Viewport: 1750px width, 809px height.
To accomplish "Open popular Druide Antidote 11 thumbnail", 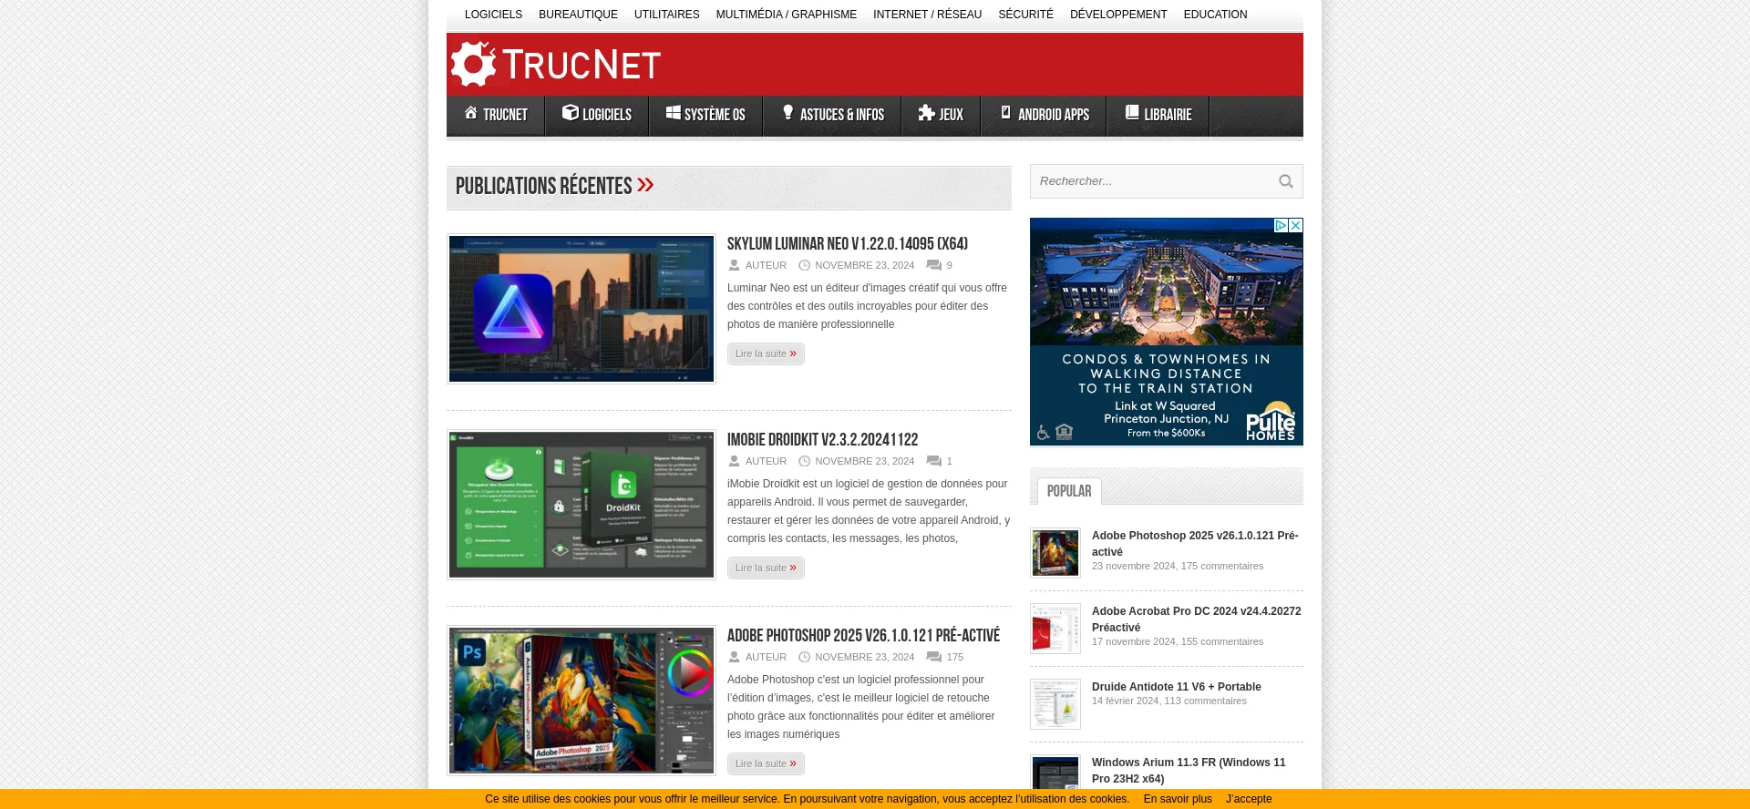I will [x=1055, y=704].
